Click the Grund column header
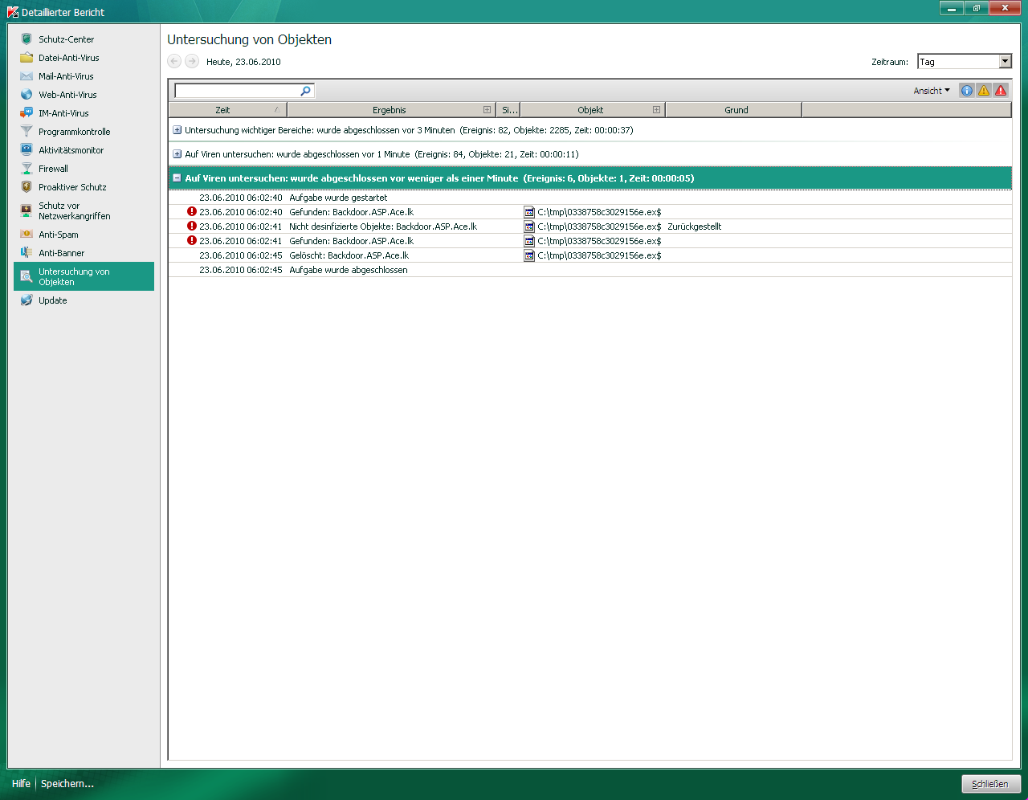1028x800 pixels. pyautogui.click(x=734, y=110)
